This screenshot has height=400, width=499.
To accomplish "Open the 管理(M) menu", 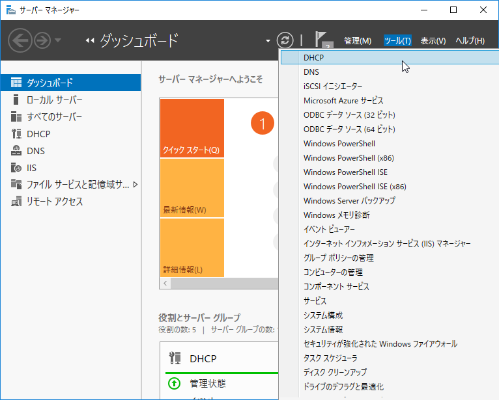I will 358,41.
